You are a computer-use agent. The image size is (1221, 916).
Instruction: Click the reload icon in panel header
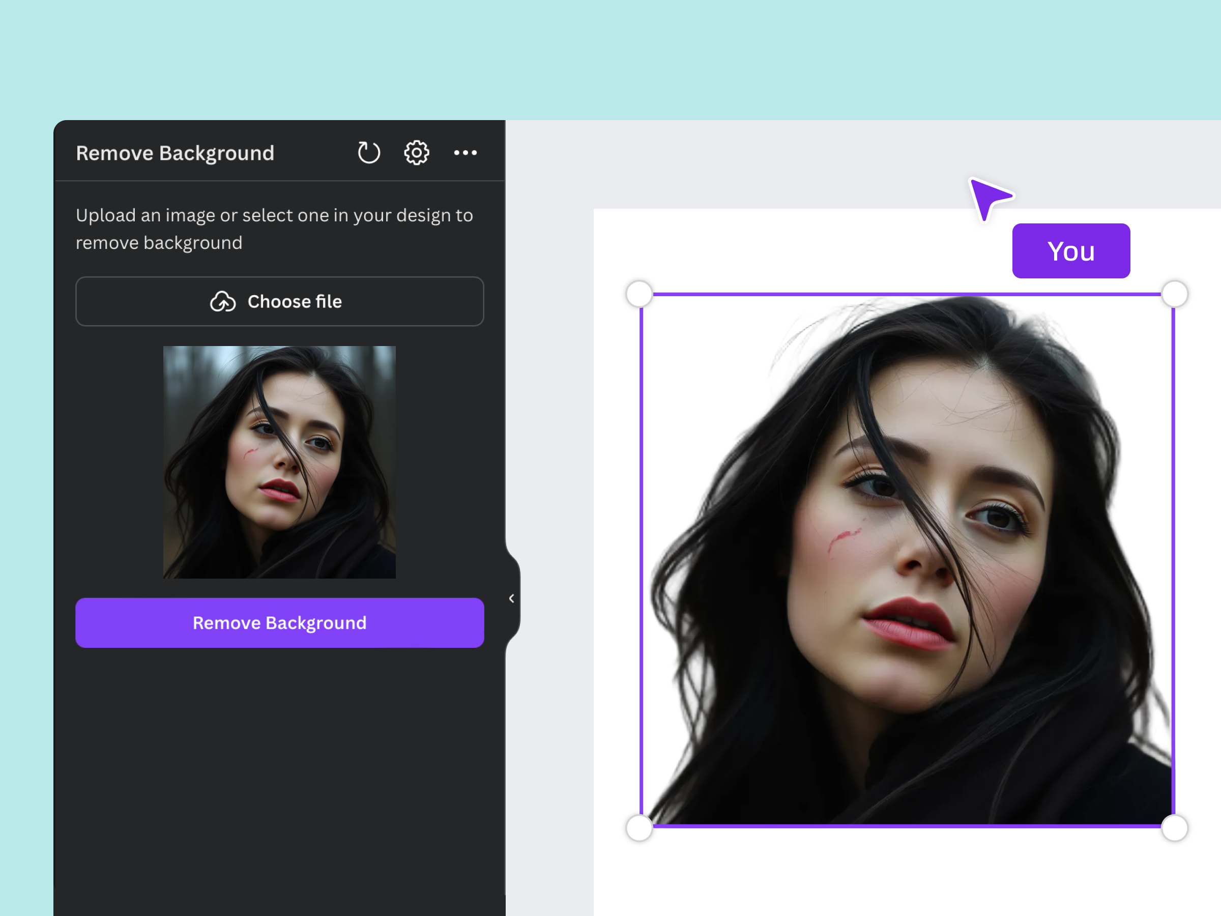coord(369,153)
